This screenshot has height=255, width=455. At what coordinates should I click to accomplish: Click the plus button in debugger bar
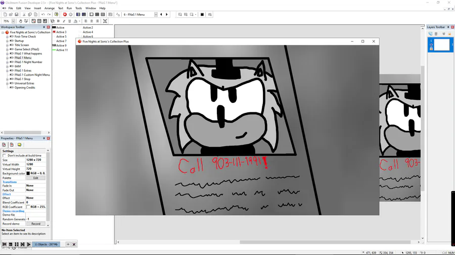(x=68, y=244)
